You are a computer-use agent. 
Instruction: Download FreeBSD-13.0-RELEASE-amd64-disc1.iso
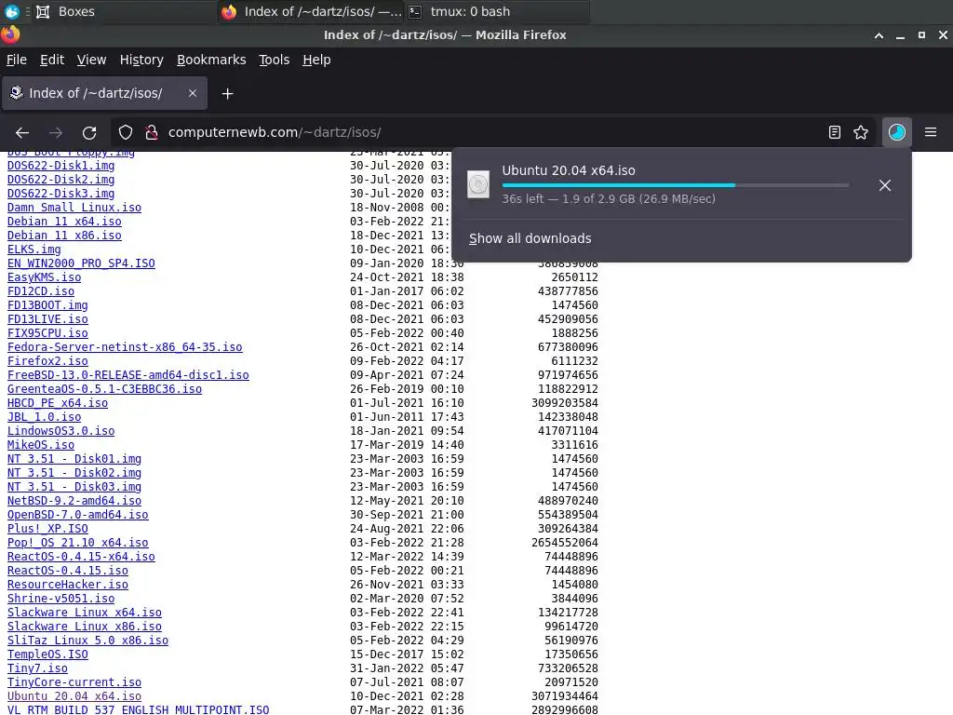pyautogui.click(x=128, y=375)
